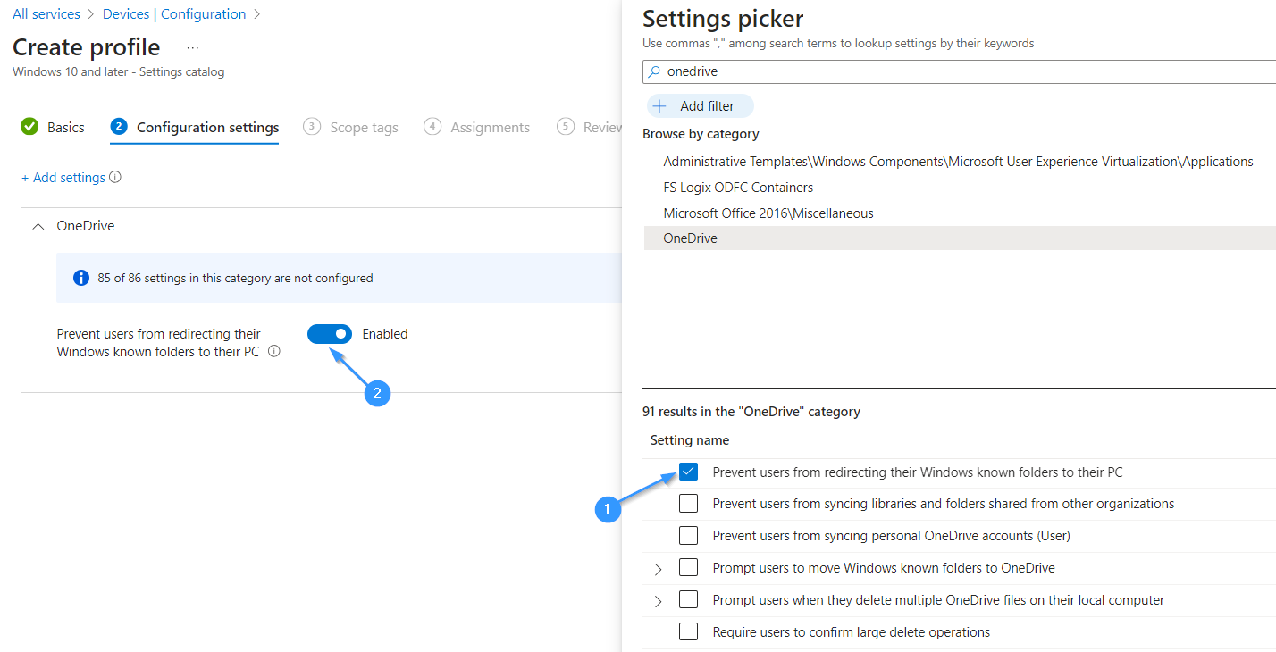Select Microsoft User Experience Virtualization Applications category

[958, 162]
